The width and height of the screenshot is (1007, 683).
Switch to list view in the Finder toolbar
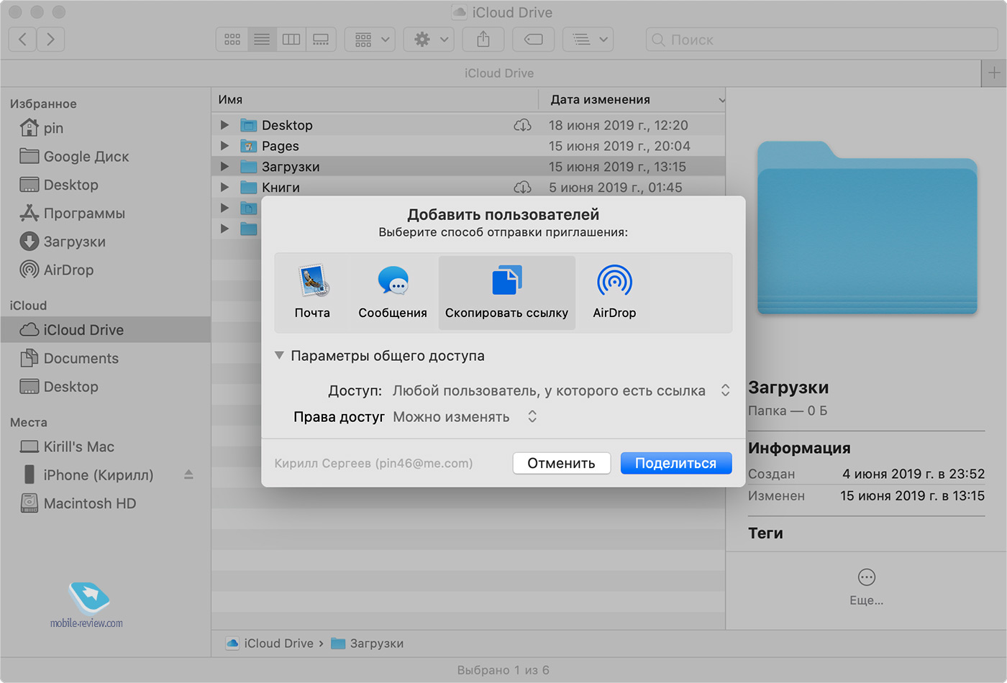click(x=262, y=40)
